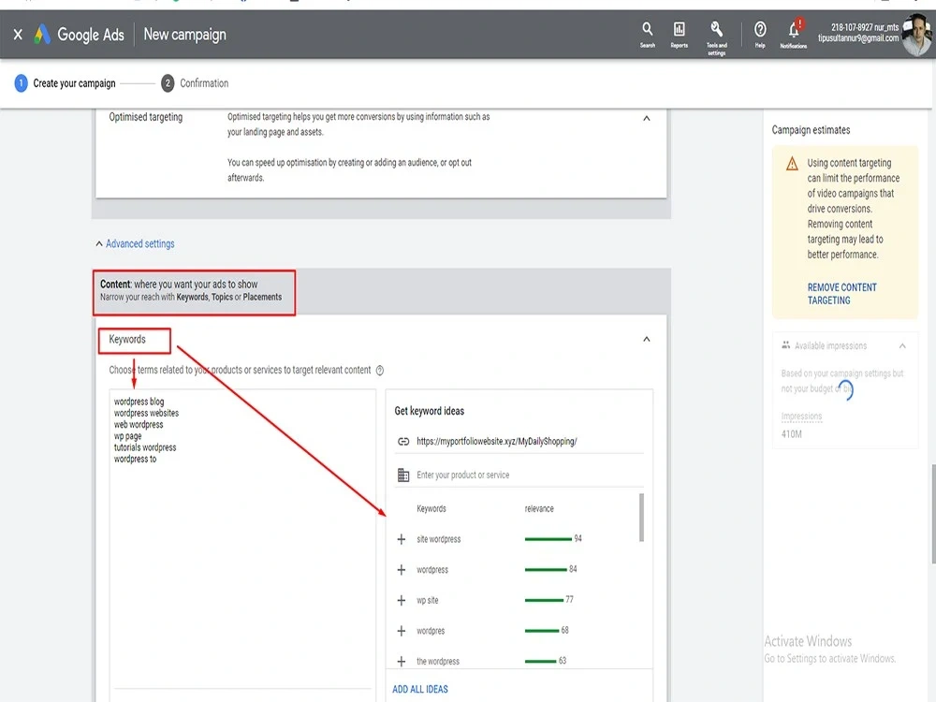Image resolution: width=936 pixels, height=702 pixels.
Task: Add the keyword 'wordpress' with plus
Action: pyautogui.click(x=402, y=569)
